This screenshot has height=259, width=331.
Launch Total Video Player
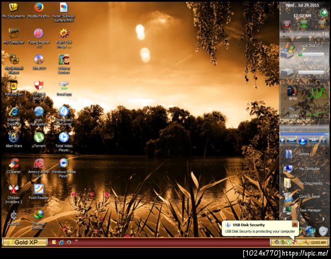(x=64, y=142)
